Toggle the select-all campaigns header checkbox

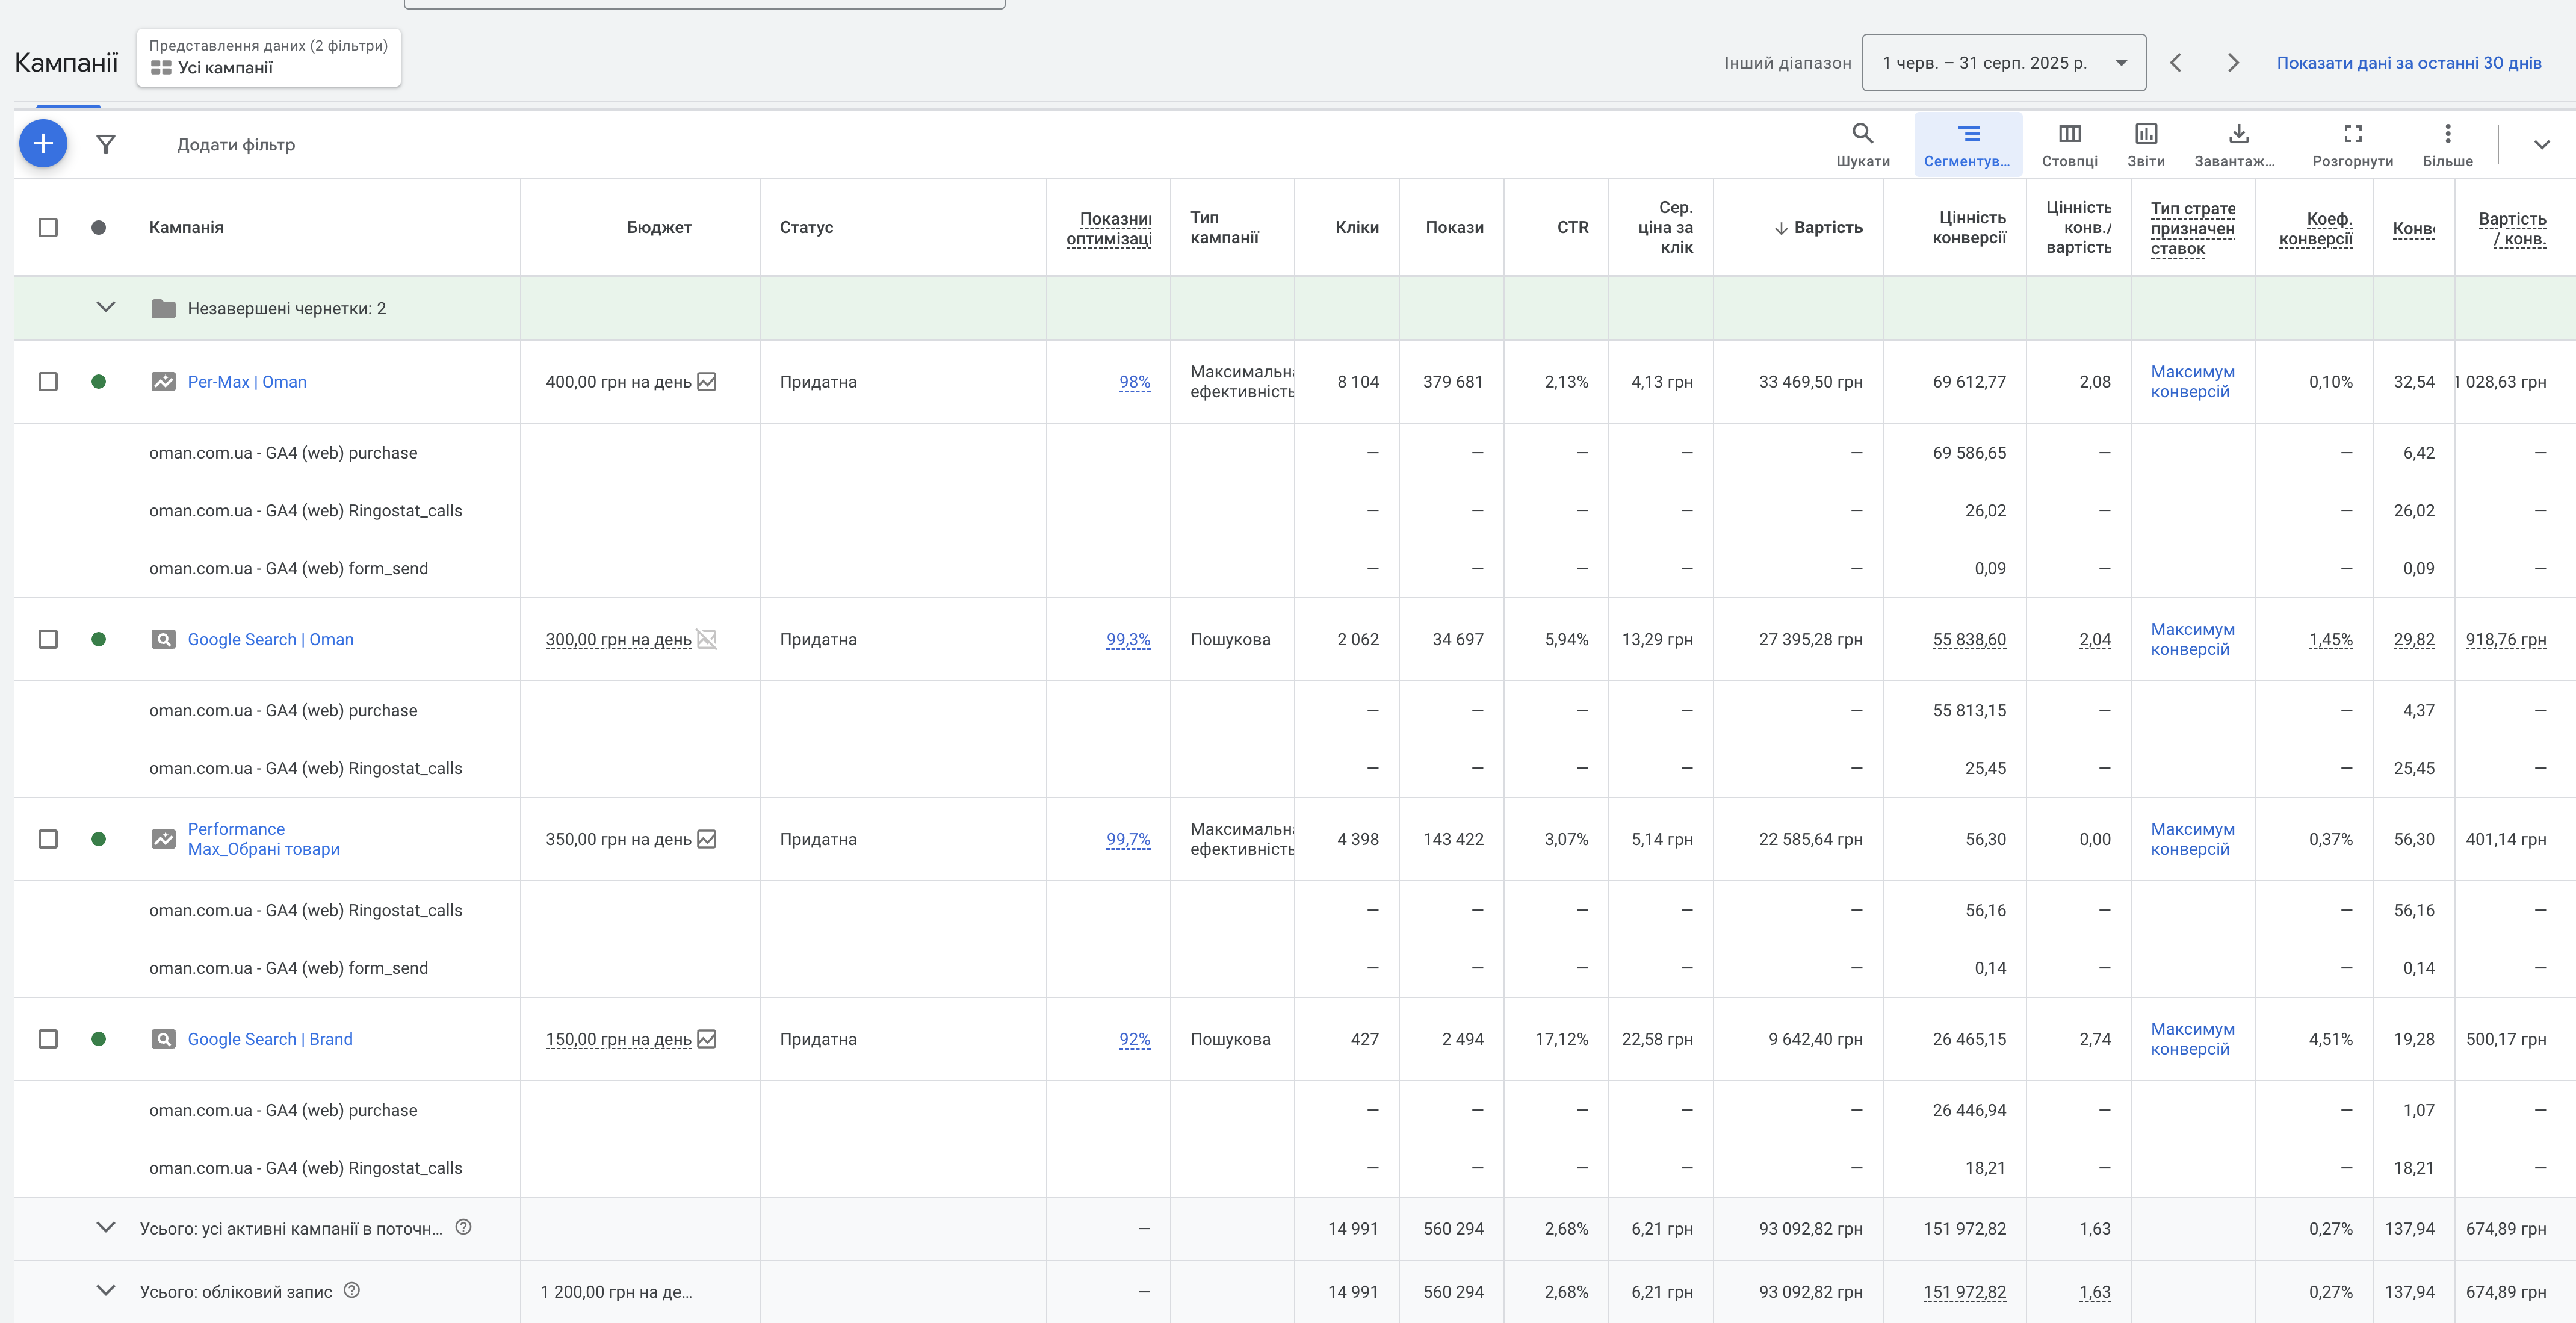coord(48,227)
